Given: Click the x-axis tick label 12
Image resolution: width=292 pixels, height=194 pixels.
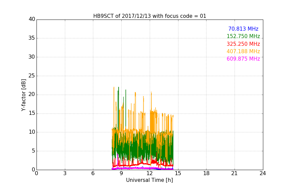Looking at the screenshot, I should (150, 173).
